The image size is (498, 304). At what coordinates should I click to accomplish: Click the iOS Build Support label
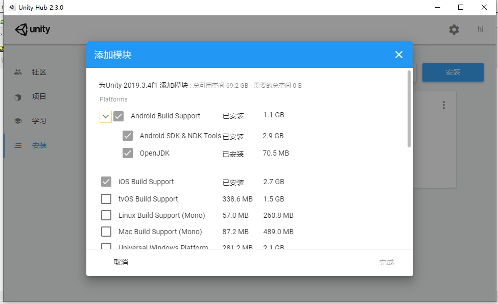click(146, 182)
